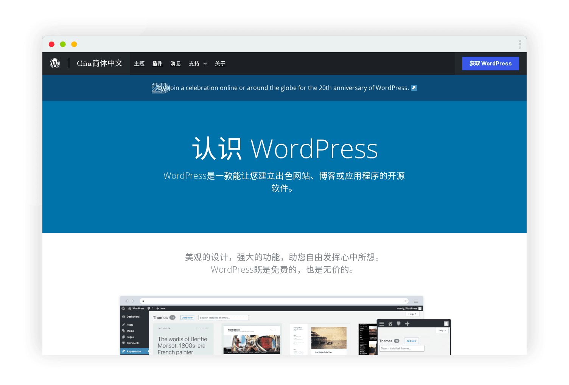The image size is (569, 385).
Task: Click the WordPress logo in the admin bar
Action: click(123, 309)
